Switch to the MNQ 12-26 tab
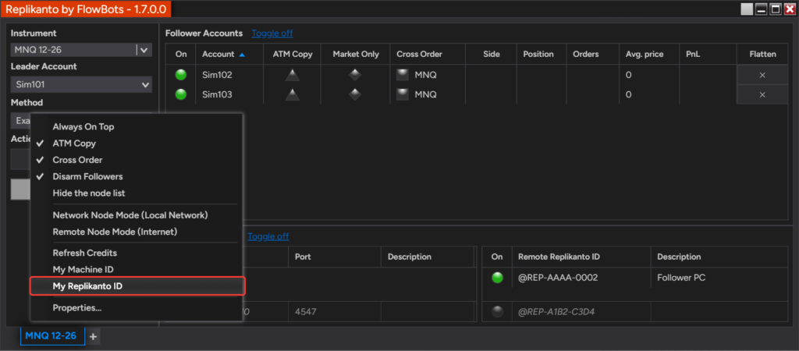The height and width of the screenshot is (351, 799). click(x=52, y=335)
